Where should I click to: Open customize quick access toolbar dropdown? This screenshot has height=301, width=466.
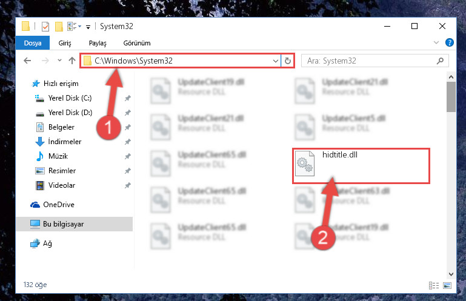click(88, 27)
